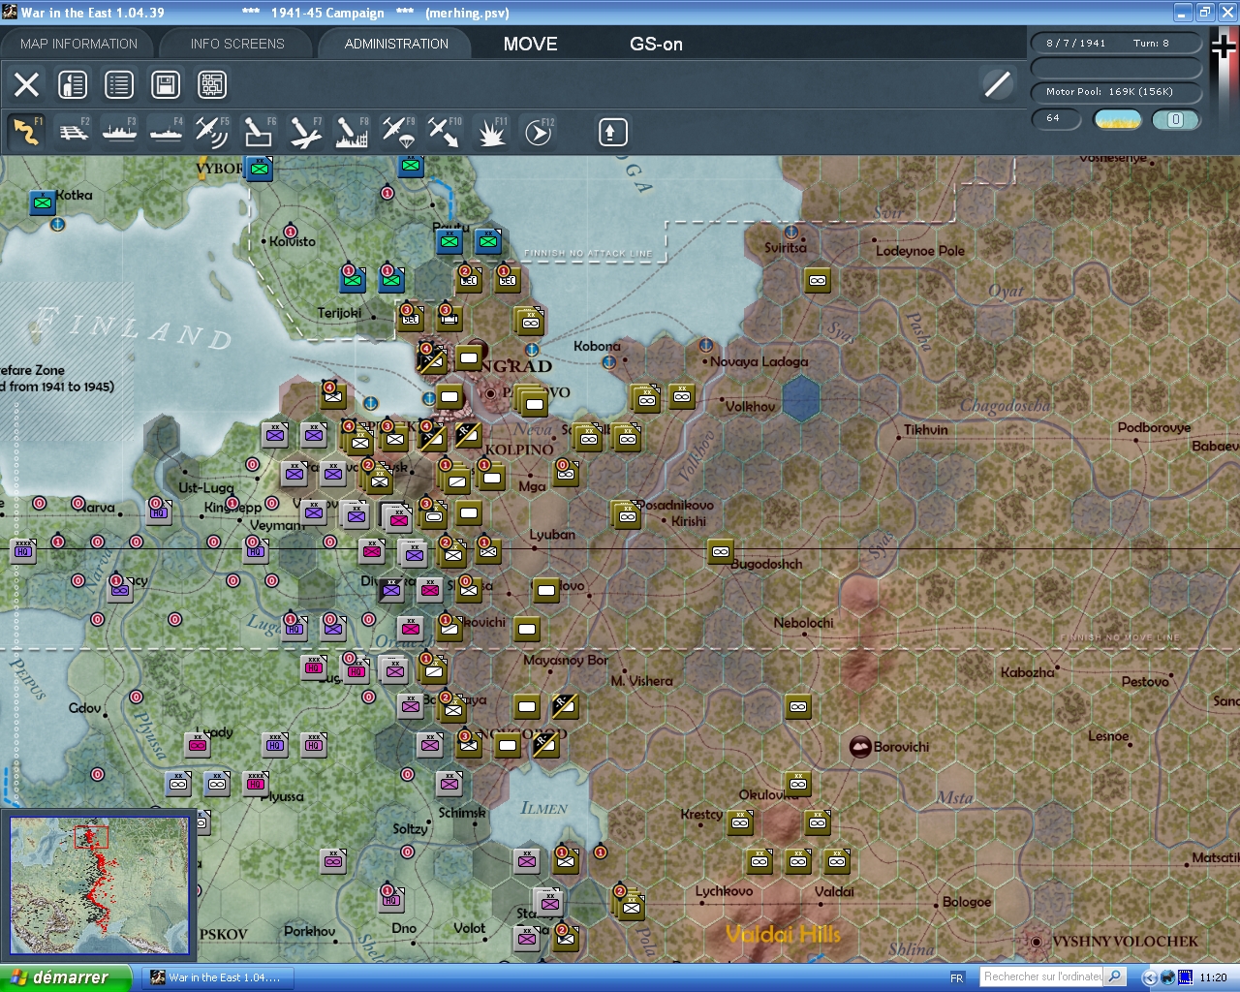This screenshot has width=1240, height=992.
Task: Open the MAP INFORMATION tab
Action: 78,44
